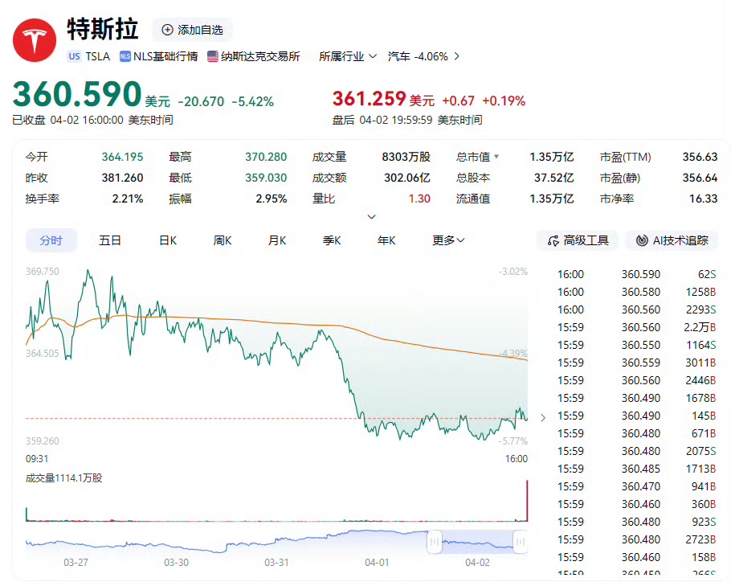Click the Tesla logo icon
This screenshot has width=731, height=586.
coord(35,40)
